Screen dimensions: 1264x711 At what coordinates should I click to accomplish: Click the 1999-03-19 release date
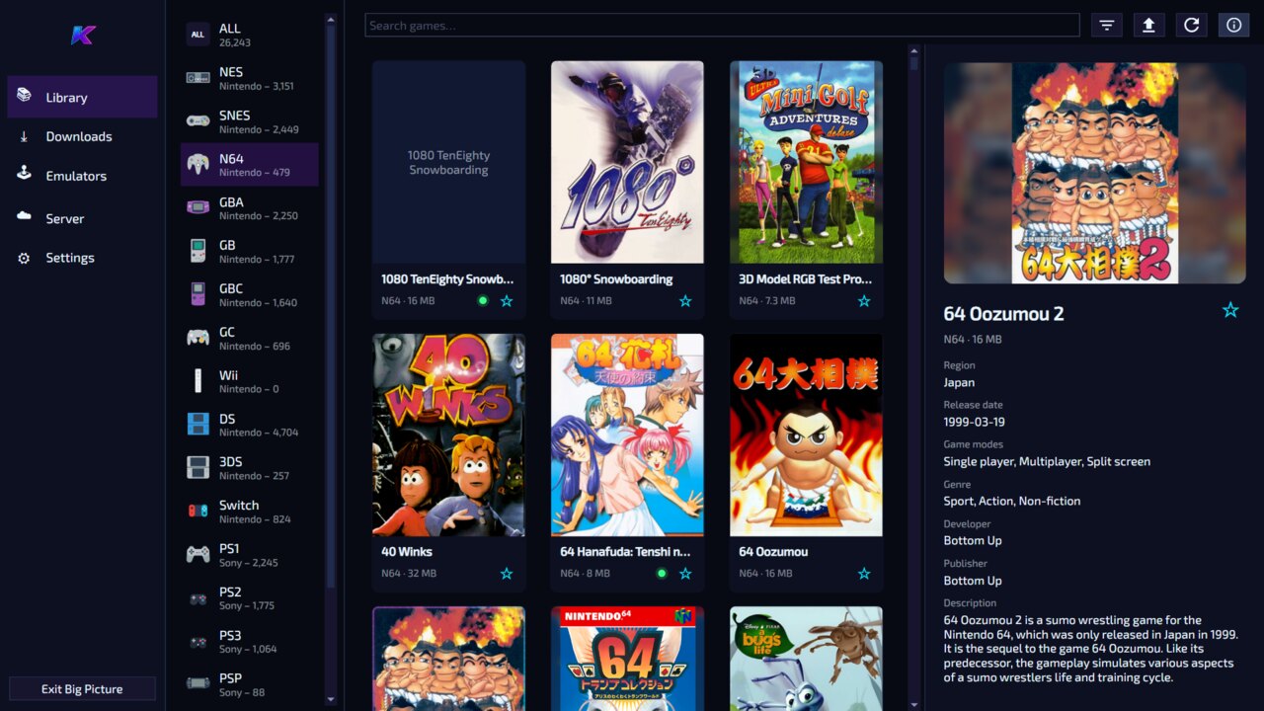[975, 422]
